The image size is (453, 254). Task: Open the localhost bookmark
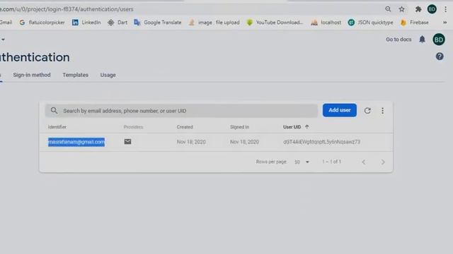326,23
